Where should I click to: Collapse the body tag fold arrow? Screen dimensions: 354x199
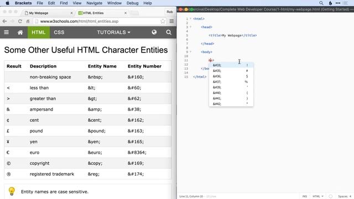coord(190,52)
